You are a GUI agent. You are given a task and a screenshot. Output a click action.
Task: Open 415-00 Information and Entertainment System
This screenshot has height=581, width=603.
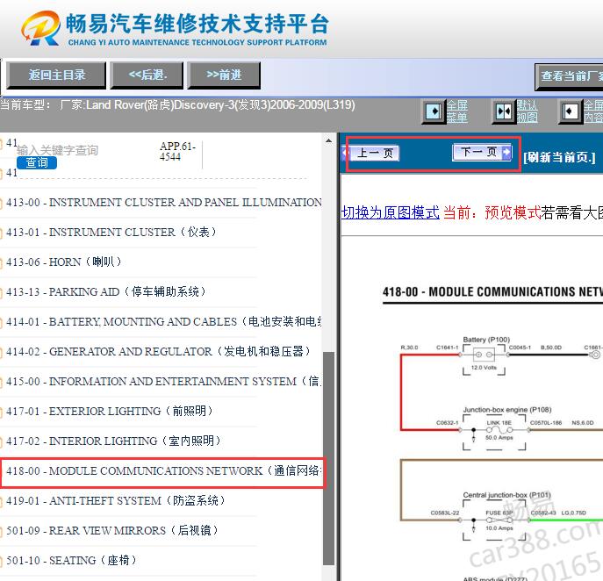point(163,382)
